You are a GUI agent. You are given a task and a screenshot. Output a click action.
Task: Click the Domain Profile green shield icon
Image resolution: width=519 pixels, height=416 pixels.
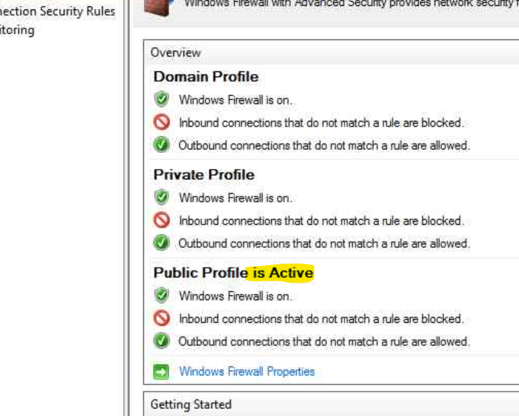point(162,99)
